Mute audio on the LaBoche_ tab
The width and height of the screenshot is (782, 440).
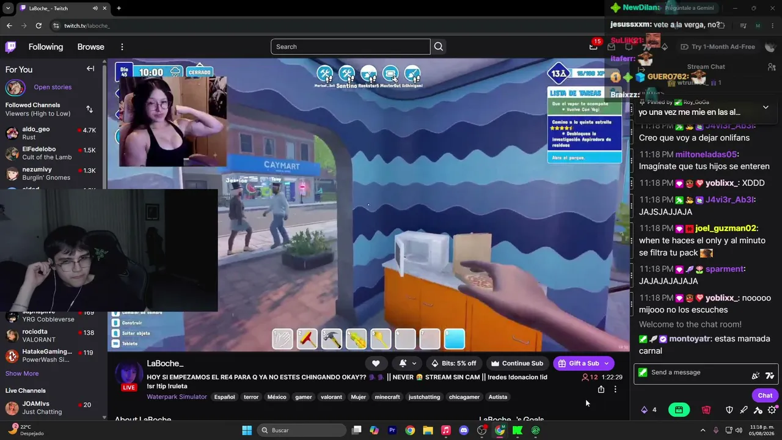(x=95, y=9)
